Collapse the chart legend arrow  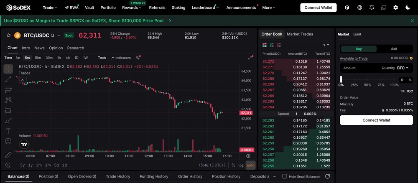[23, 80]
